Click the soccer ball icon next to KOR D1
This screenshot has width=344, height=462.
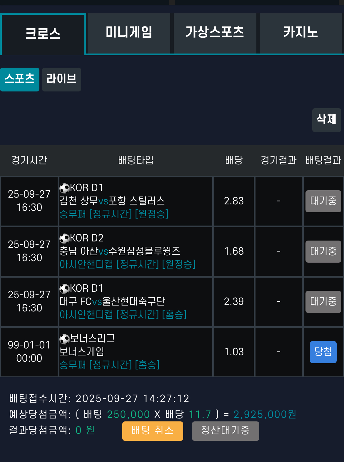click(x=65, y=189)
